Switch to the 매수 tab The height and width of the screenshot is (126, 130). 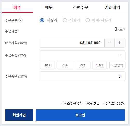pos(17,7)
